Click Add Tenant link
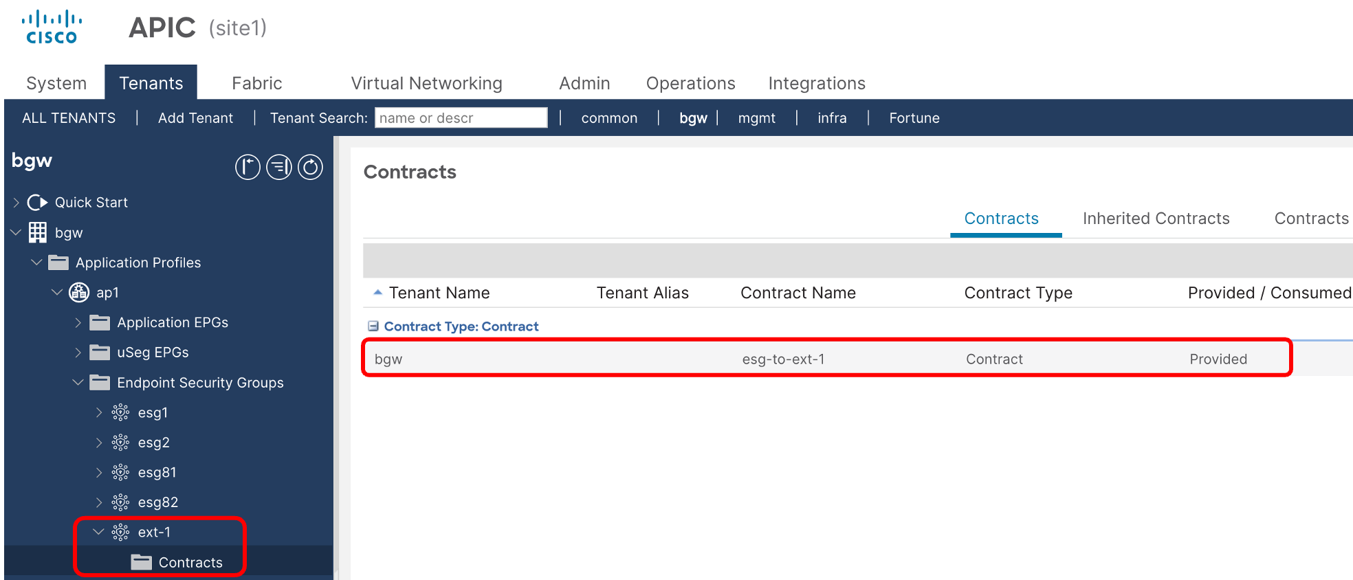 click(196, 118)
